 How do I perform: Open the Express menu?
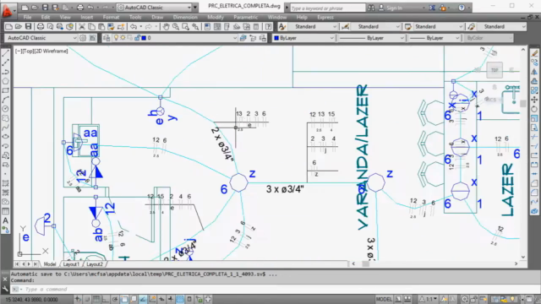[x=325, y=17]
